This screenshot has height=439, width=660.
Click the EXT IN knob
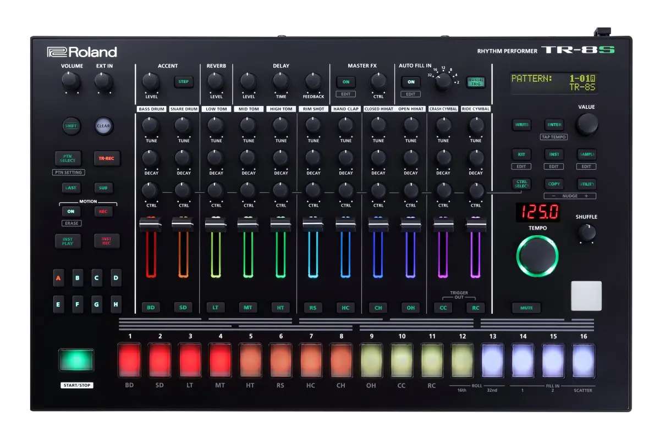[103, 81]
